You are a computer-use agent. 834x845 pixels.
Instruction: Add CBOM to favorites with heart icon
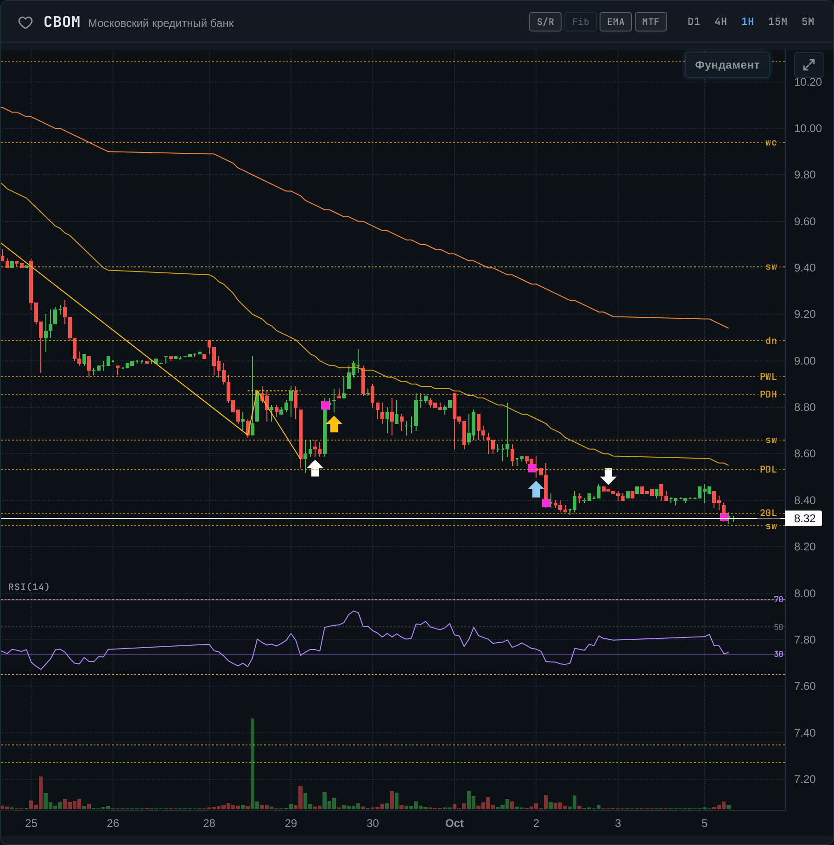coord(25,22)
